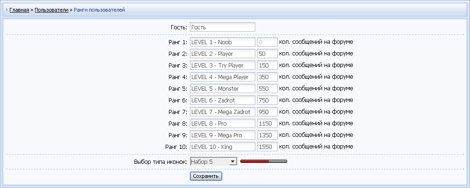Image resolution: width=470 pixels, height=188 pixels.
Task: Focus the message count field showing 150
Action: [x=267, y=65]
